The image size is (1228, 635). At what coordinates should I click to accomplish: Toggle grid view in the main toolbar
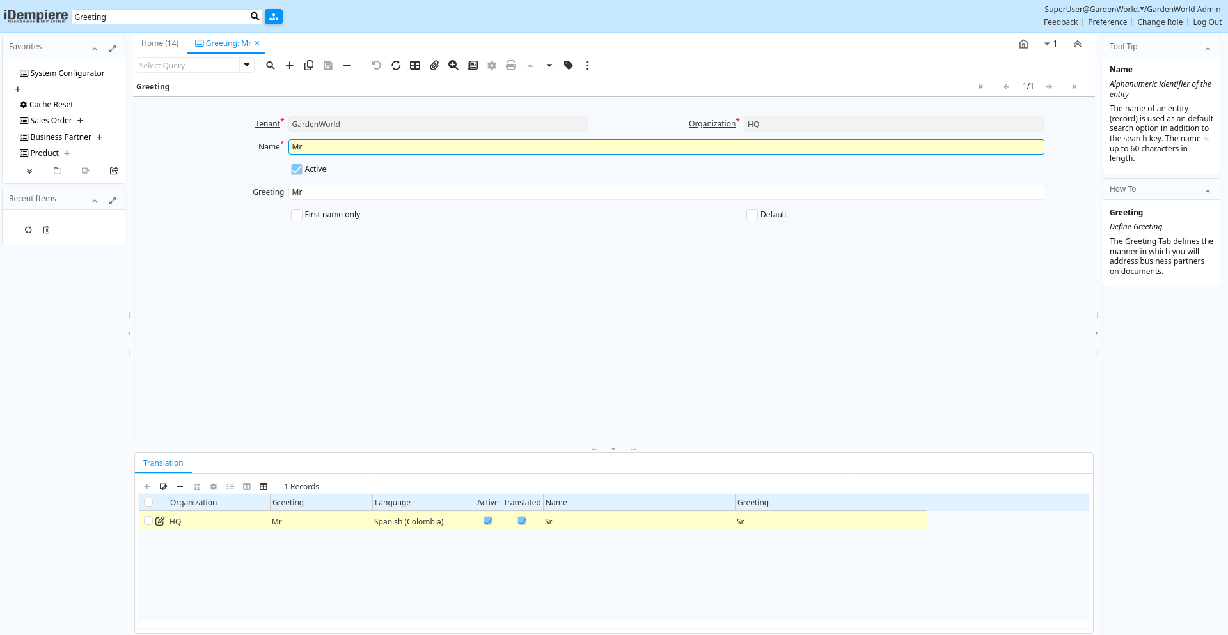(x=415, y=65)
